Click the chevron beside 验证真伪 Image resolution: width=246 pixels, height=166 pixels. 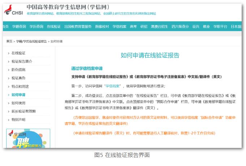click(8, 78)
